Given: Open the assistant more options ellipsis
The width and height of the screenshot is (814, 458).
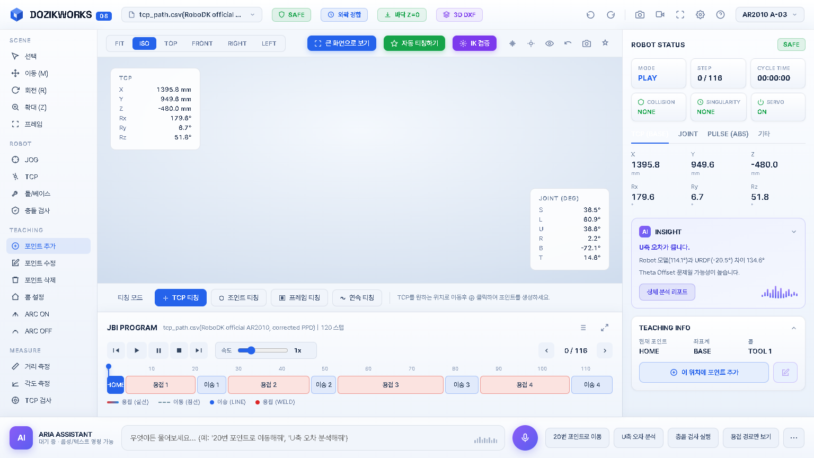Looking at the screenshot, I should point(794,437).
